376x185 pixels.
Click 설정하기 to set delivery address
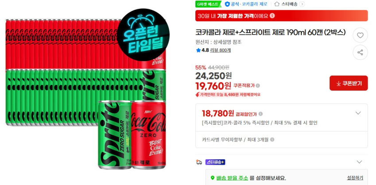click(355, 178)
